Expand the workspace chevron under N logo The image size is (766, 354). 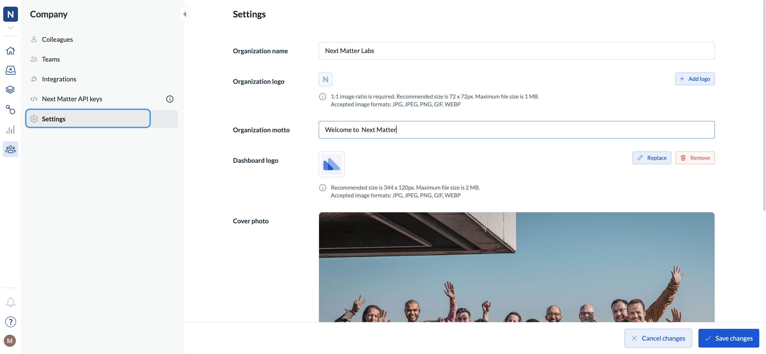click(x=10, y=28)
